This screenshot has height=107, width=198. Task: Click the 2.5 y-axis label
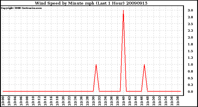[190, 24]
